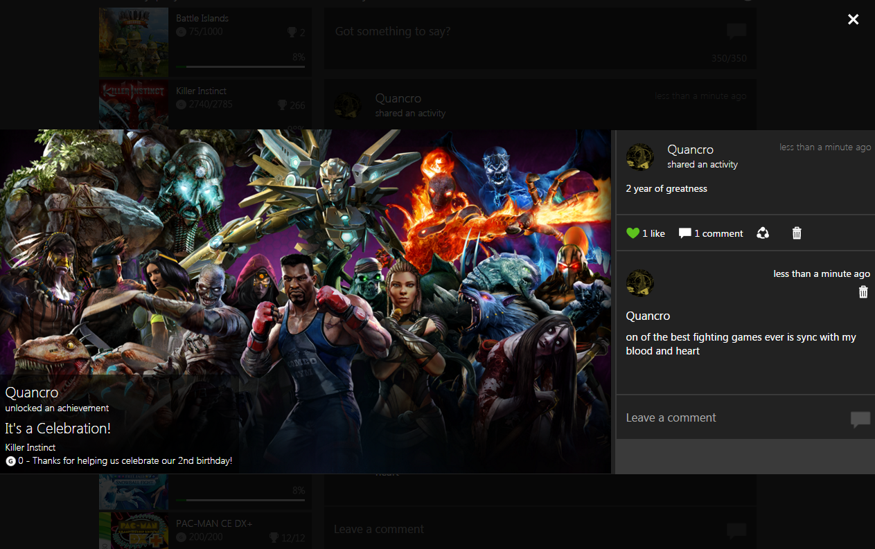Click 'Got something to say?' box in background
The image size is (875, 549).
coord(540,39)
